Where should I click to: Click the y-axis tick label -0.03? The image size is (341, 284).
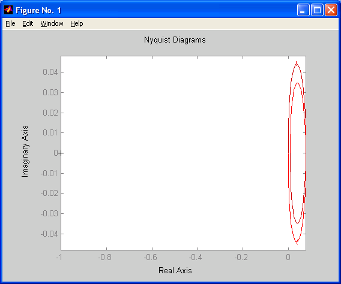pyautogui.click(x=49, y=213)
